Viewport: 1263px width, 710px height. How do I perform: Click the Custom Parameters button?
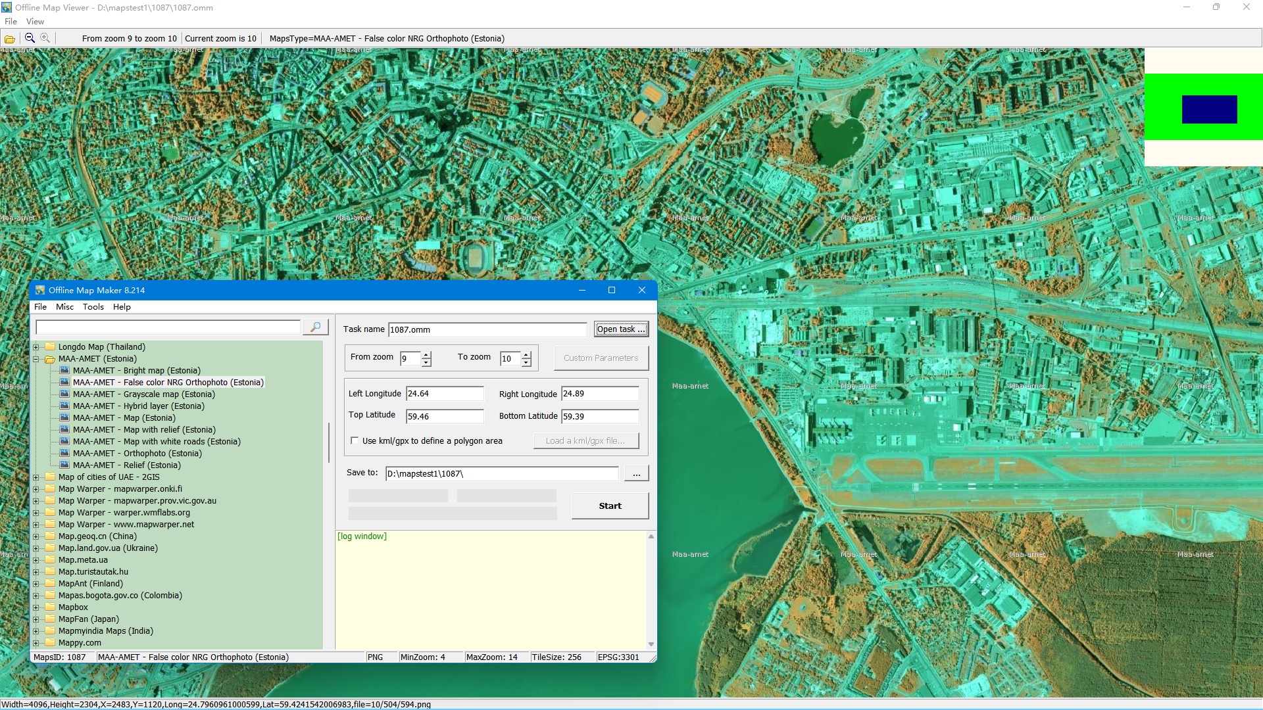tap(601, 358)
